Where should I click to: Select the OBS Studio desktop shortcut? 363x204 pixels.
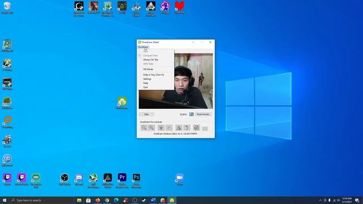tap(65, 180)
